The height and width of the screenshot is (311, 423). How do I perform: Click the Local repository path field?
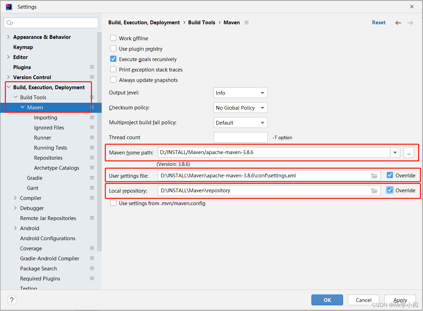pyautogui.click(x=269, y=191)
